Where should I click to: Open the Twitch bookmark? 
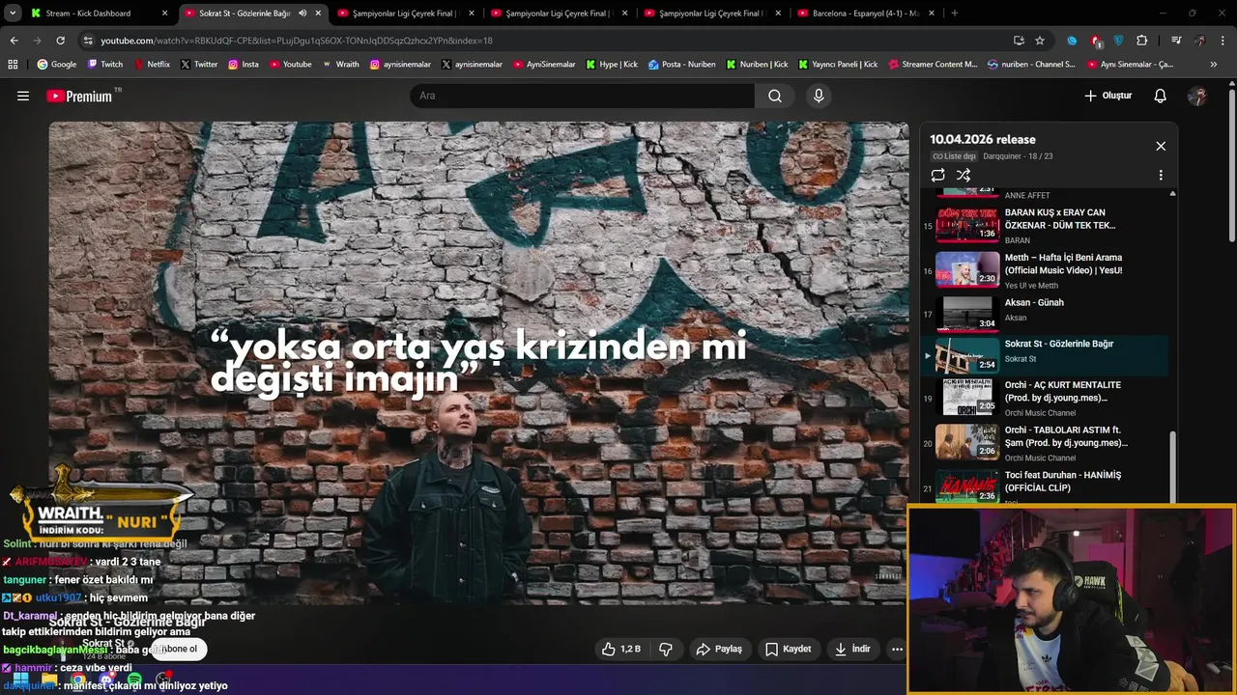[105, 65]
